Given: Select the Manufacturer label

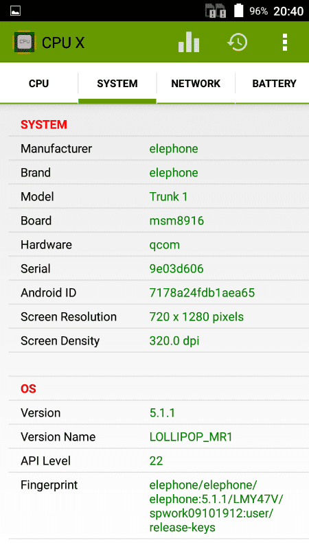Looking at the screenshot, I should (56, 148).
